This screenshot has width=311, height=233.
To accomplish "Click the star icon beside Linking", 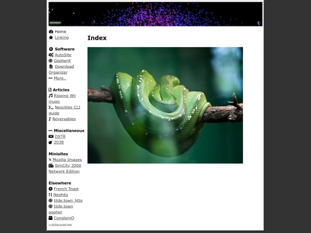I will [51, 37].
